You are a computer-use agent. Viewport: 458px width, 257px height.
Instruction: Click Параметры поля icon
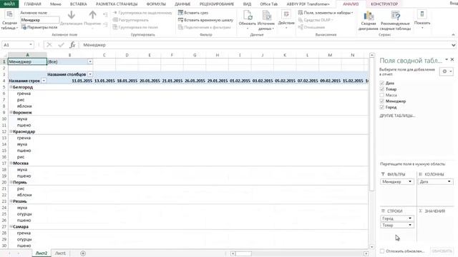(x=24, y=27)
